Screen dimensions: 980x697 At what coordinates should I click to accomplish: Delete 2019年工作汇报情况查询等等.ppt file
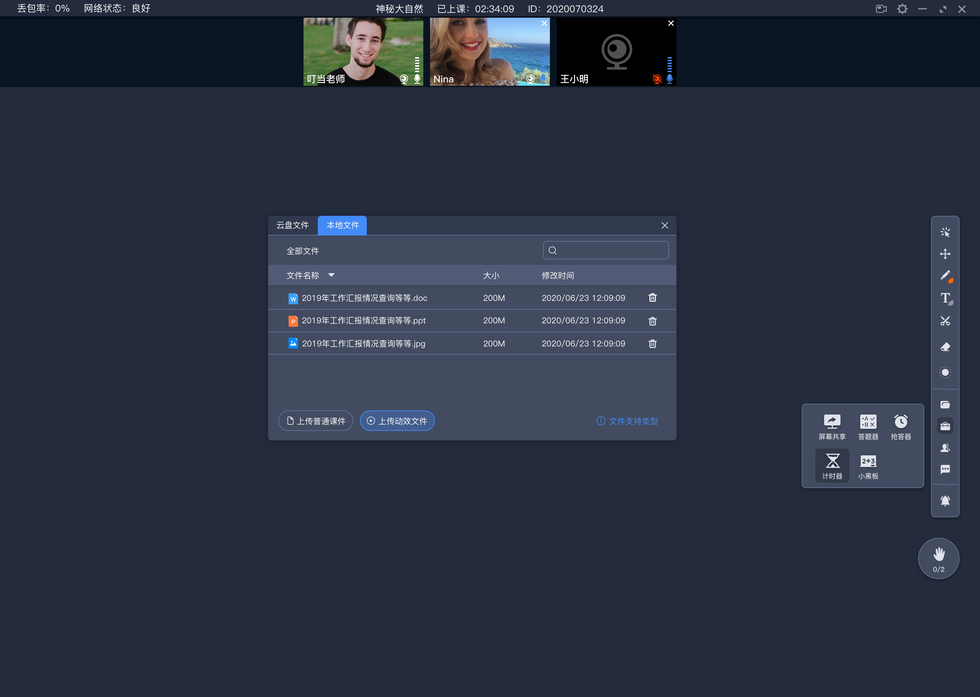click(x=652, y=321)
